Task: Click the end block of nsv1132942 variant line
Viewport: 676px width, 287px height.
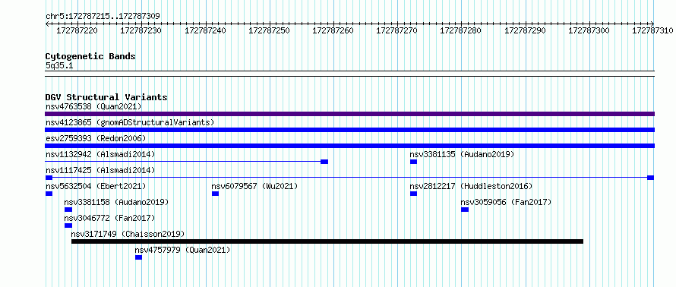Action: pyautogui.click(x=324, y=162)
